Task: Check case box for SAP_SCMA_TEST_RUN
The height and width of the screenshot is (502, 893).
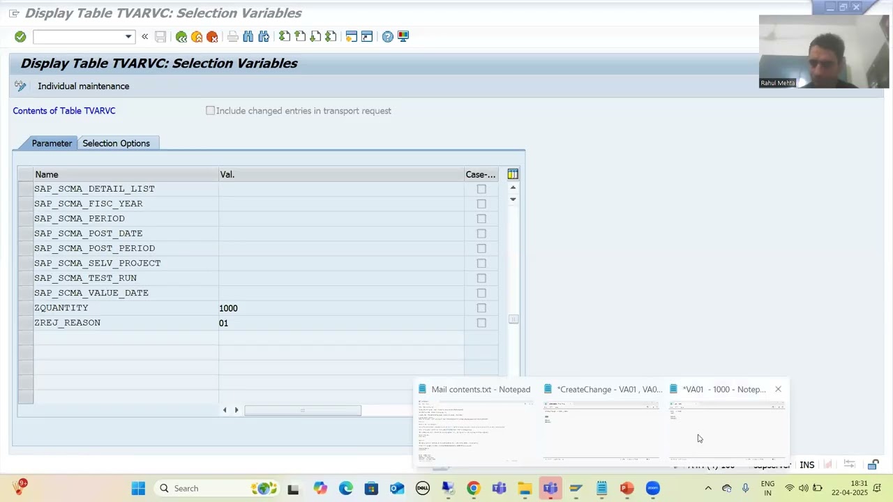Action: pyautogui.click(x=481, y=278)
